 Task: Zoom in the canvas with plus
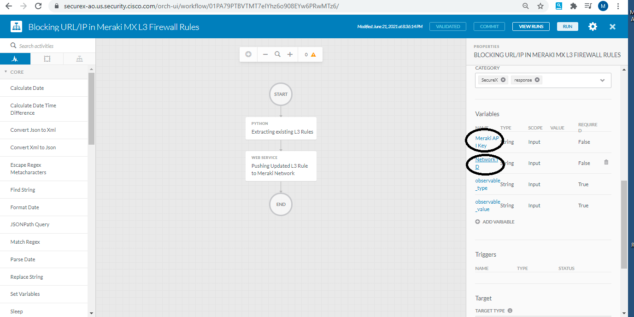[290, 54]
